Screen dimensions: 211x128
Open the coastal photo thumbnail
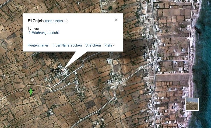pos(192,104)
